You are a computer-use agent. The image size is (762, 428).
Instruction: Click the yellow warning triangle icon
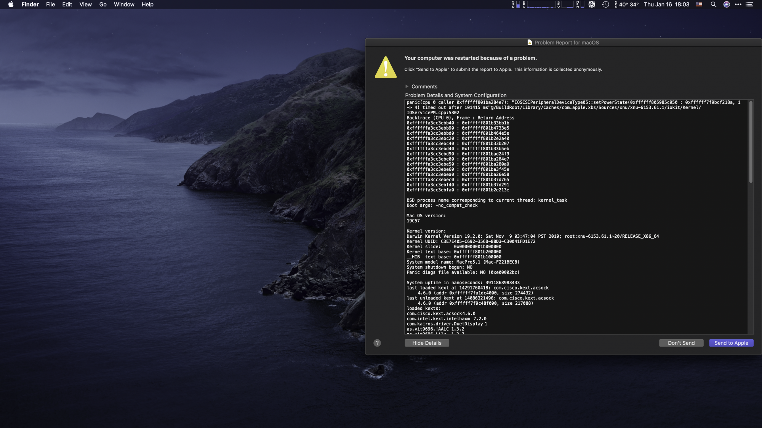pyautogui.click(x=386, y=67)
